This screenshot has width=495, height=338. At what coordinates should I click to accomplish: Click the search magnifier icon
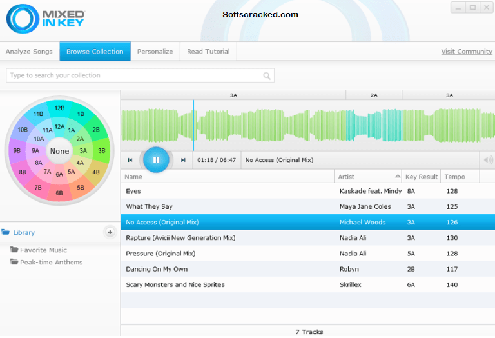[267, 76]
